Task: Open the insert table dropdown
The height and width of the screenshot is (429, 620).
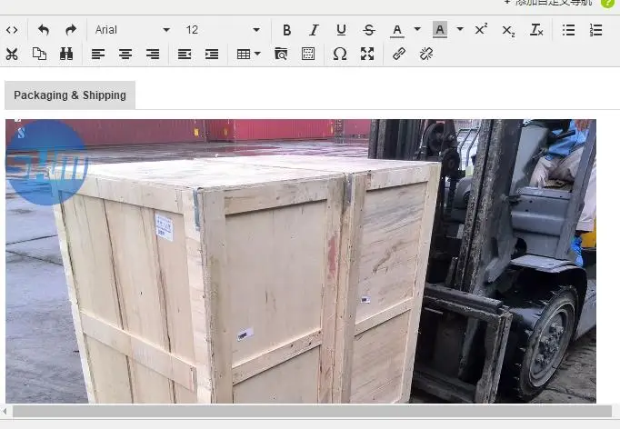Action: tap(248, 54)
